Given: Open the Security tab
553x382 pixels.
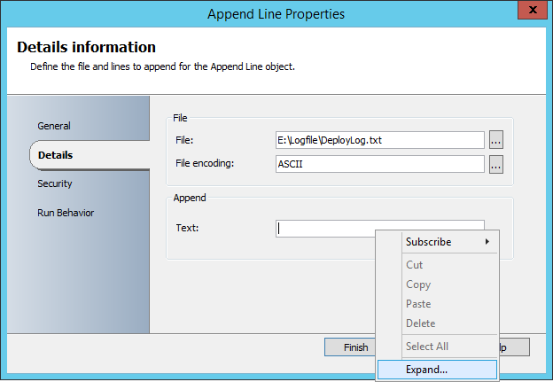Looking at the screenshot, I should pos(55,183).
